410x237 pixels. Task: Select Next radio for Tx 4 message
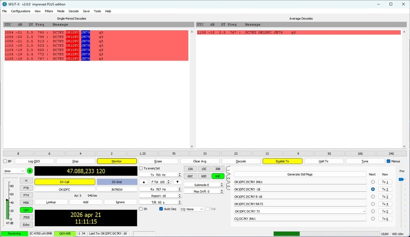[x=373, y=204]
